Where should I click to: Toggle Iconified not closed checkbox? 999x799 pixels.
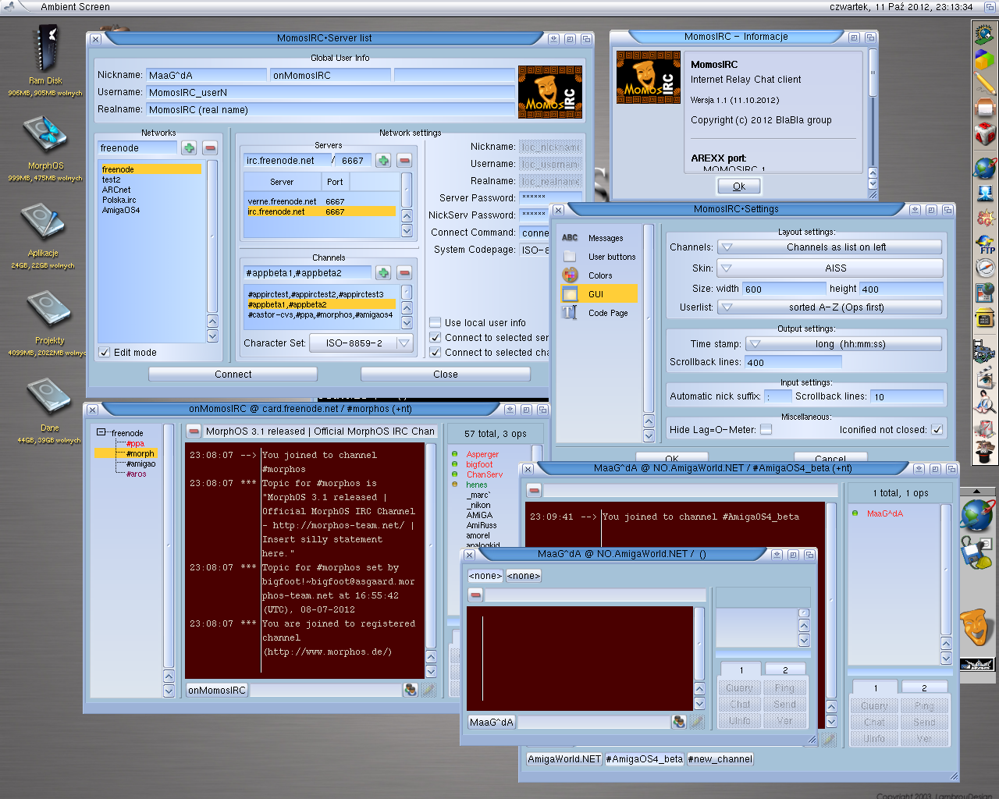(937, 429)
